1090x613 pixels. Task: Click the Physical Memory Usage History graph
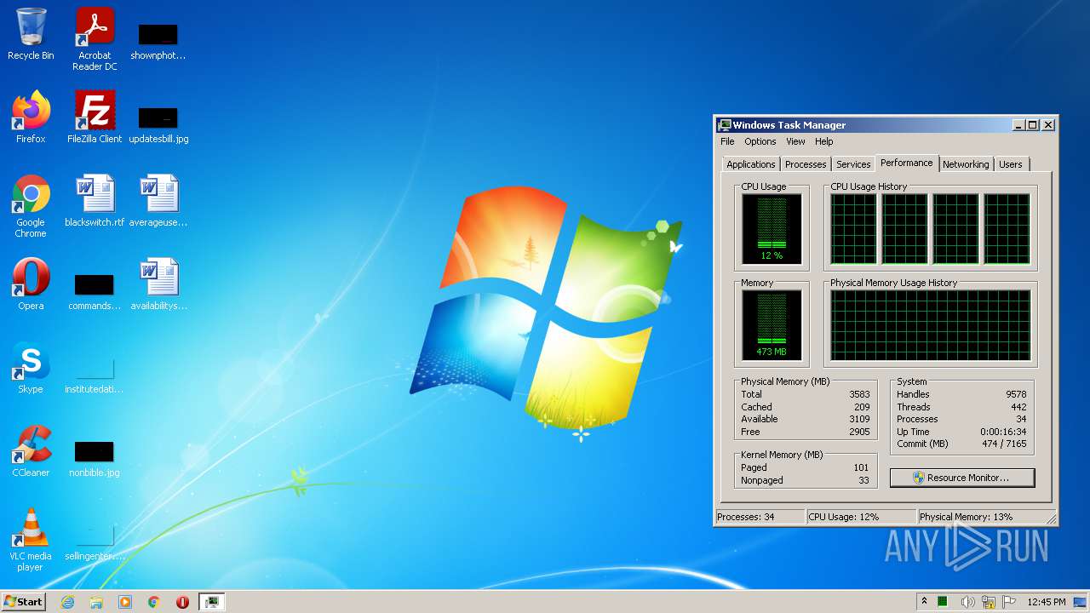[x=930, y=325]
